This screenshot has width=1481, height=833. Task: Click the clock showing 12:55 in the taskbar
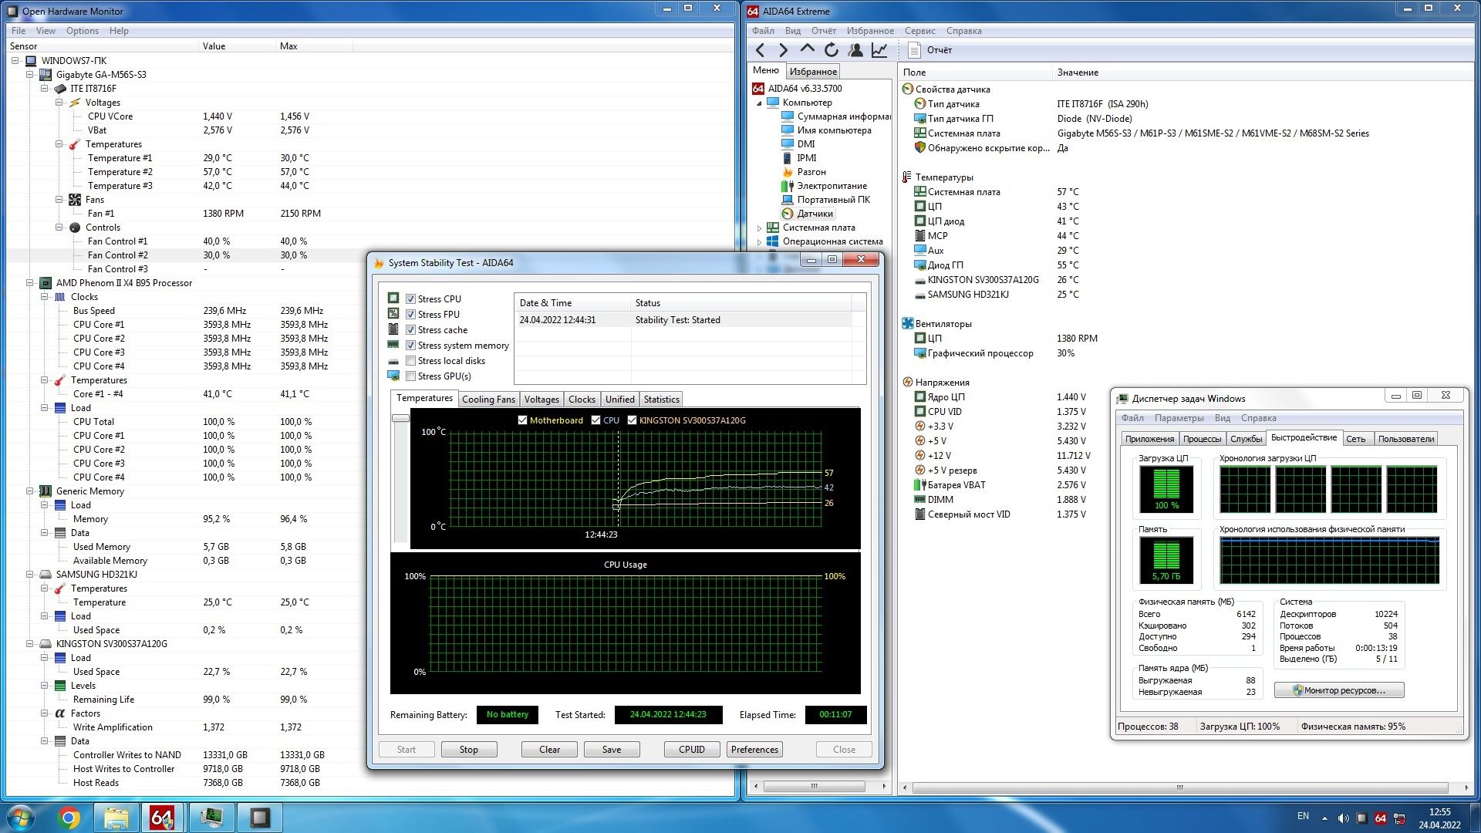pyautogui.click(x=1439, y=812)
